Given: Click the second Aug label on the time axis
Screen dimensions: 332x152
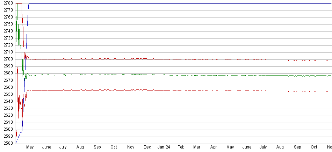Looking at the screenshot, I should (x=280, y=147).
